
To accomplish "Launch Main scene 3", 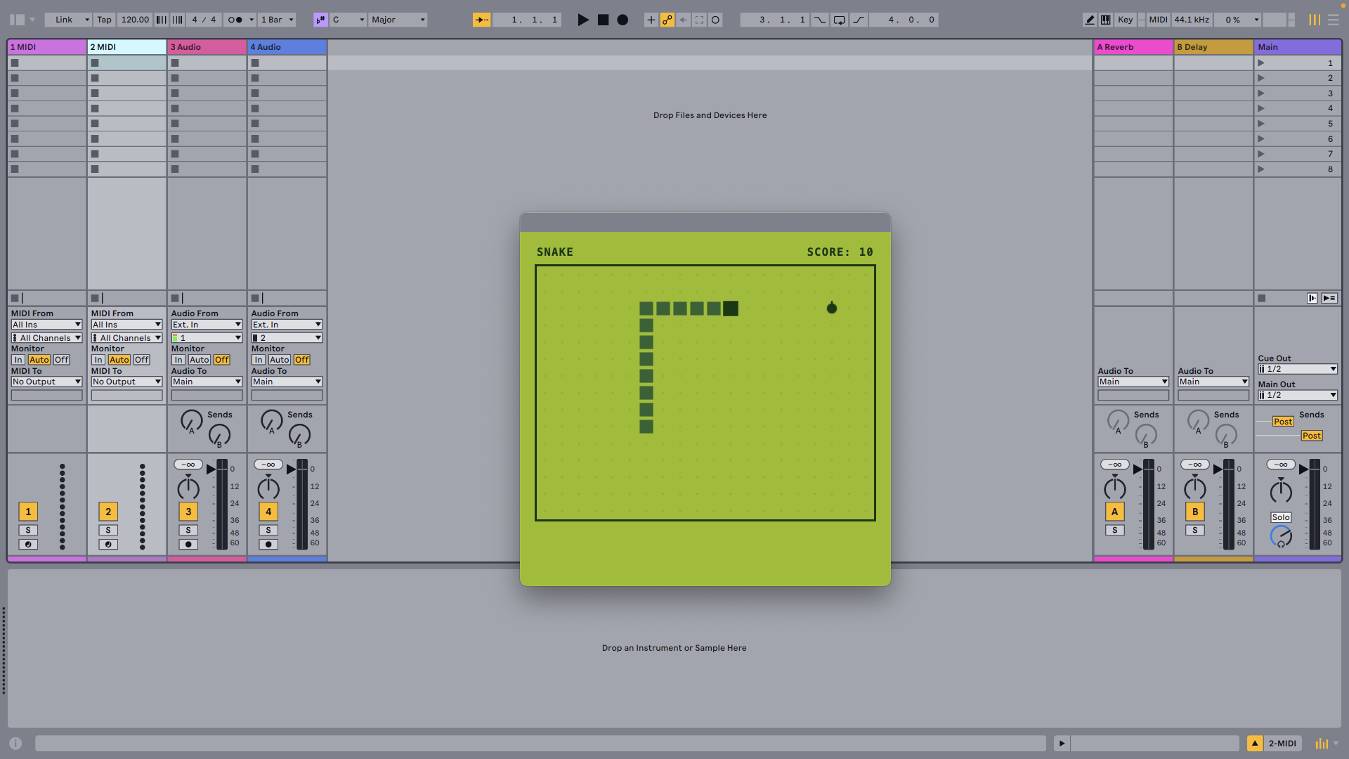I will point(1260,93).
